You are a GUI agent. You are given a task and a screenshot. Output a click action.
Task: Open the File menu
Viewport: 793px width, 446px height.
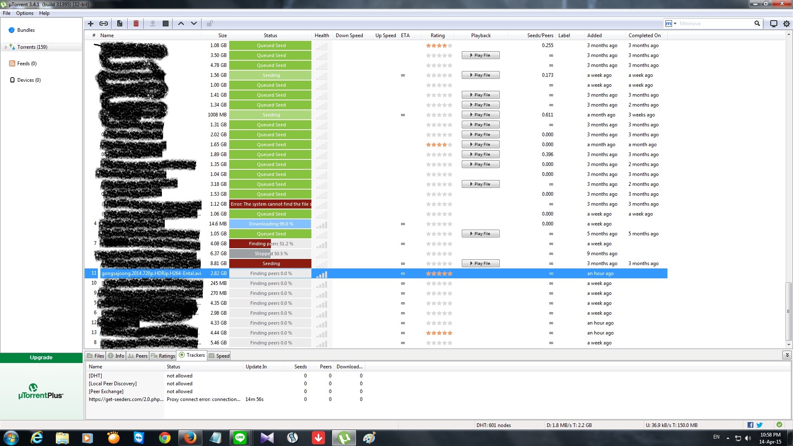click(7, 13)
